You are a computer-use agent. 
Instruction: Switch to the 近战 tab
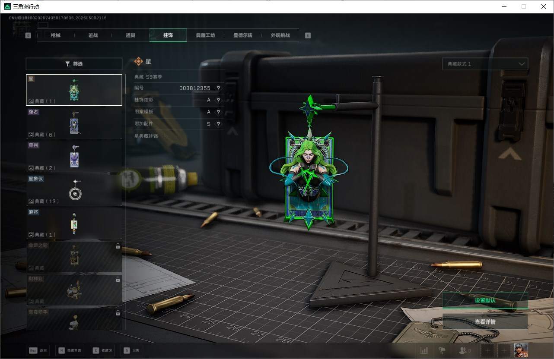(93, 35)
